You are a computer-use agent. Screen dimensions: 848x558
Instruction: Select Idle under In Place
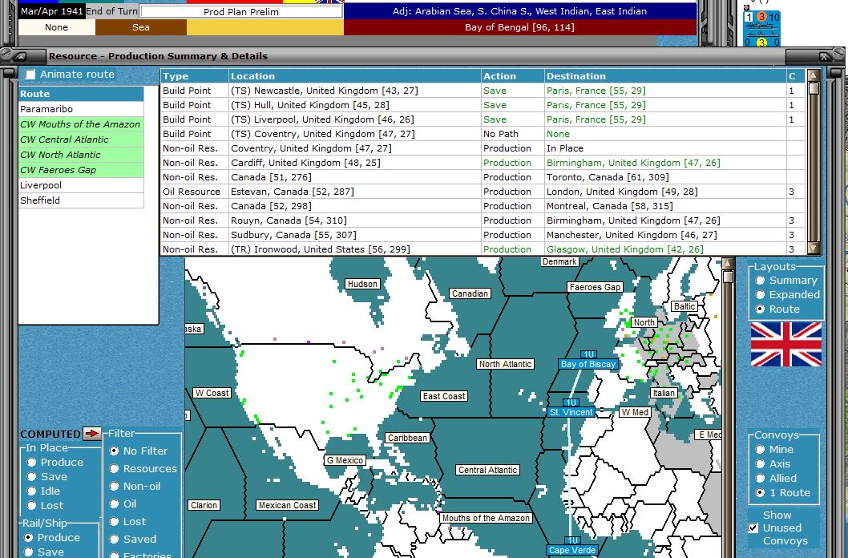click(x=31, y=491)
